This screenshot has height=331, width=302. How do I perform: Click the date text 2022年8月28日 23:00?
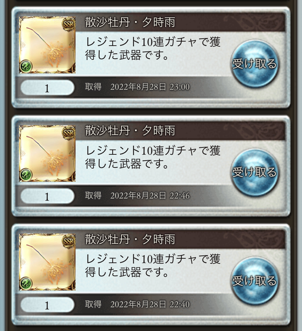[150, 87]
